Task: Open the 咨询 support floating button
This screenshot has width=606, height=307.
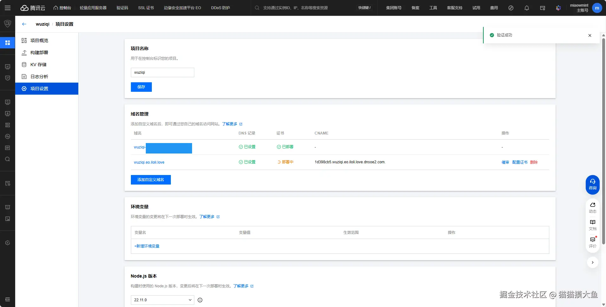Action: click(x=593, y=185)
